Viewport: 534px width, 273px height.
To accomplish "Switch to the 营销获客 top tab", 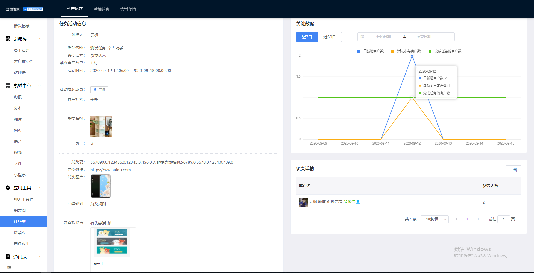I will [102, 9].
